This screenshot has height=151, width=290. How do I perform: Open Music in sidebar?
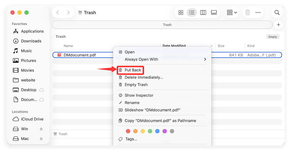click(x=22, y=51)
